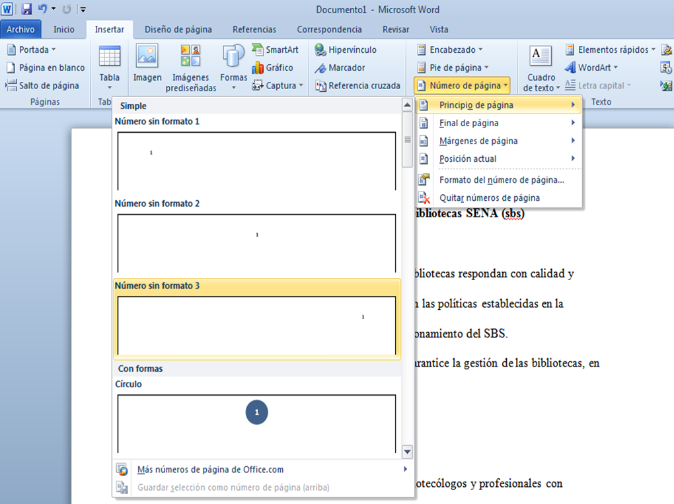
Task: Open the Tabla insert grid
Action: point(110,67)
